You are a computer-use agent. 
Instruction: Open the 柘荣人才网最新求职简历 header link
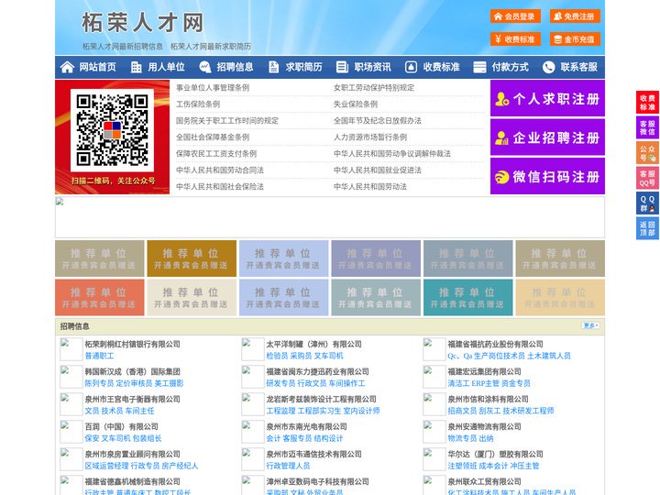coord(211,47)
